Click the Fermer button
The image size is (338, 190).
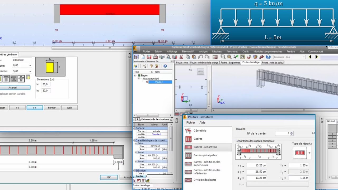point(52,108)
